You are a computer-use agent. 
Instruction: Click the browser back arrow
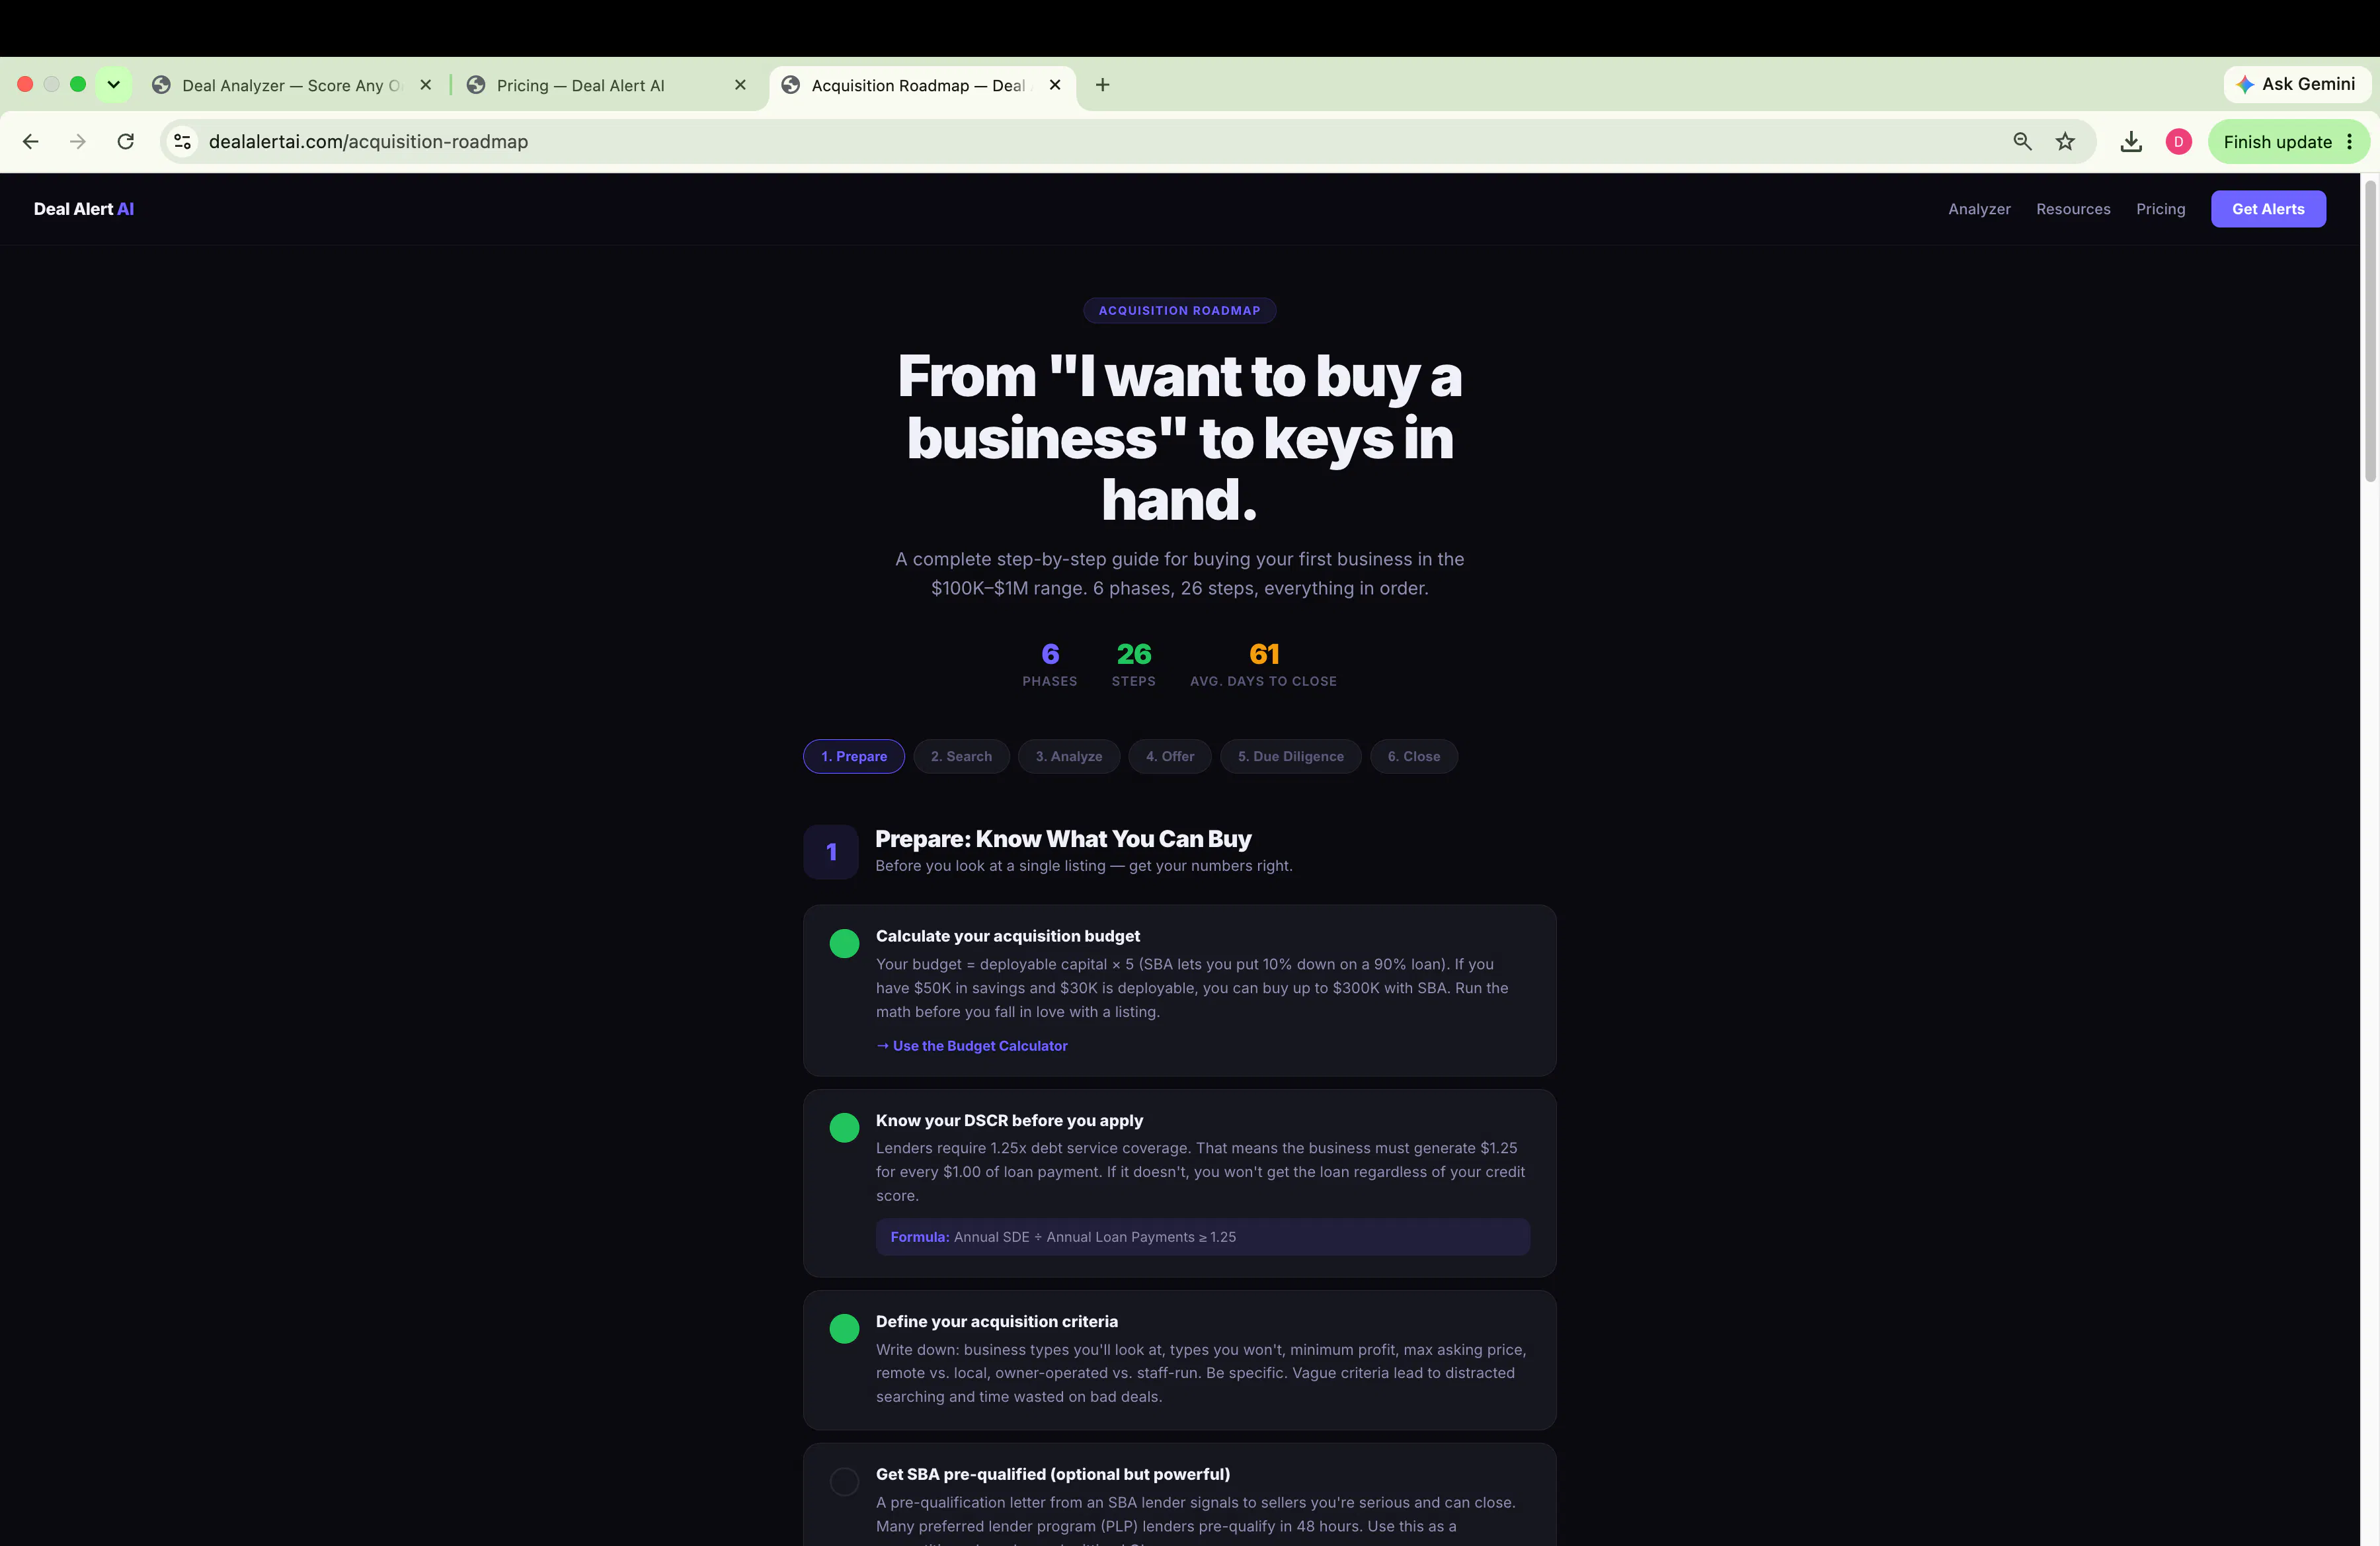point(31,142)
